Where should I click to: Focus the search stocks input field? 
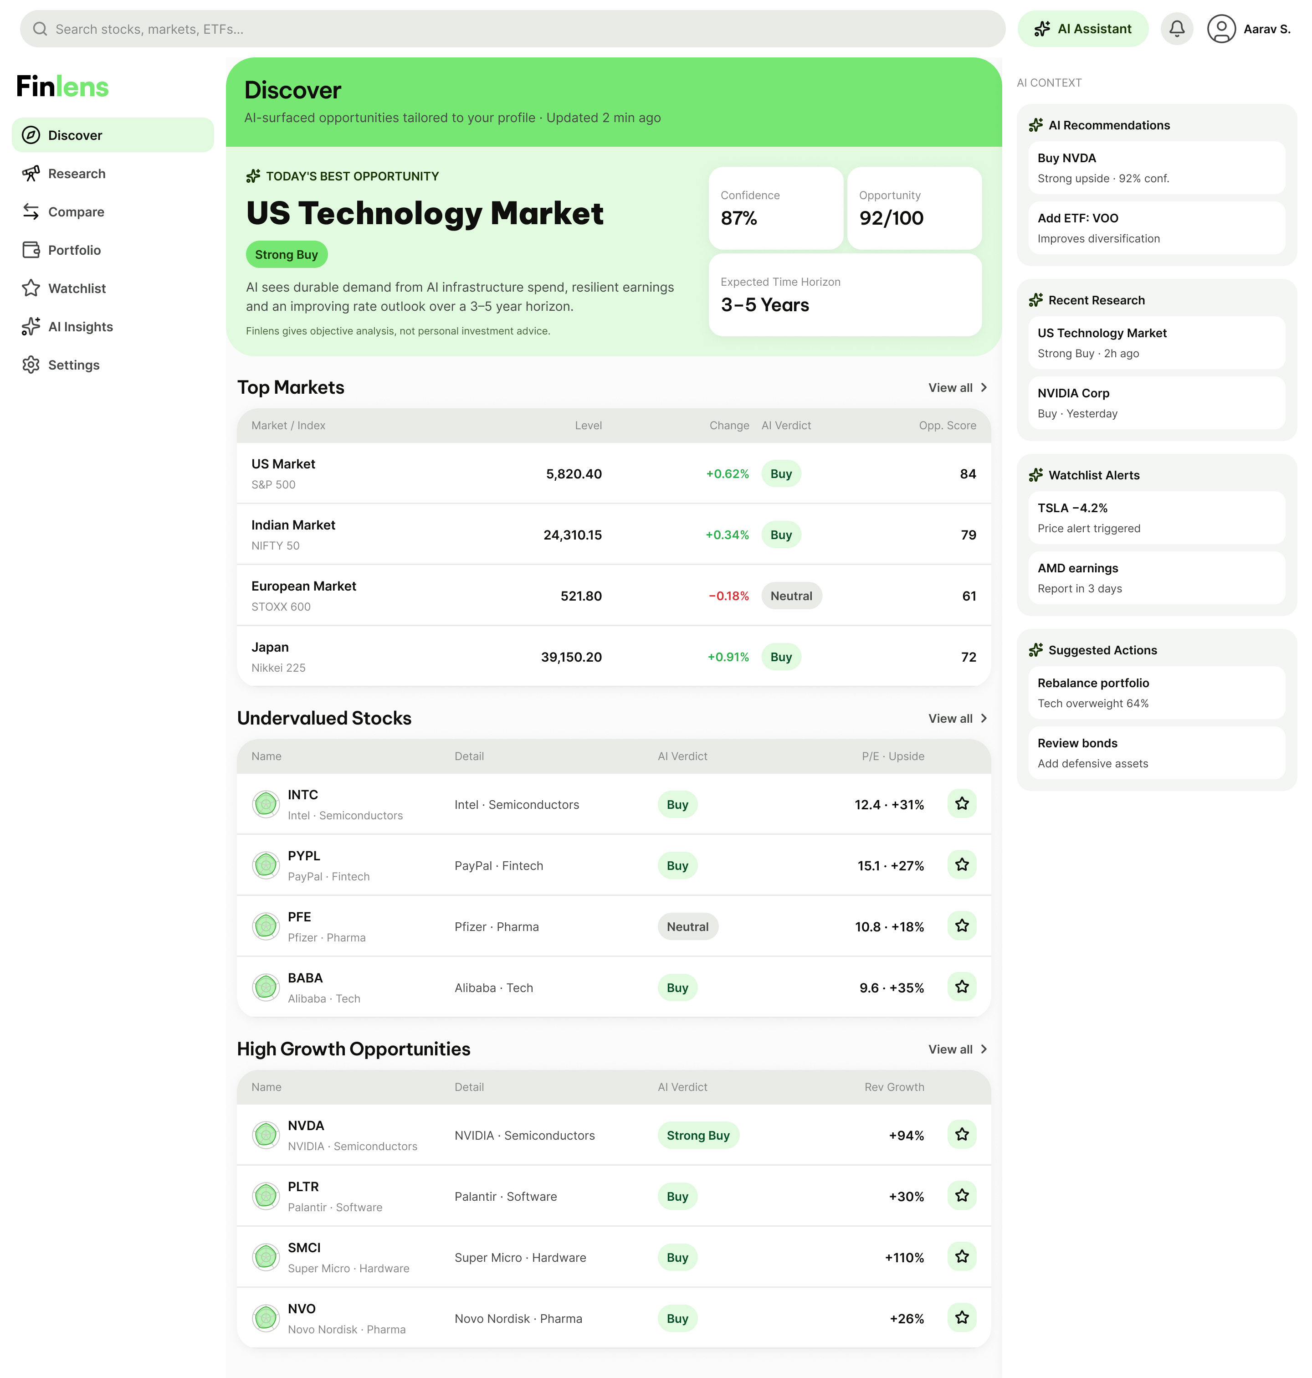click(x=512, y=29)
